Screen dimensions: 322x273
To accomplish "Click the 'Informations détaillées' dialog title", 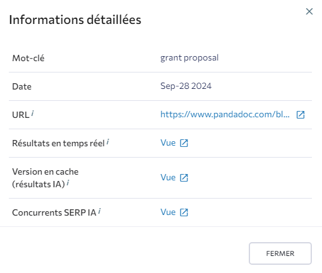I will (75, 20).
